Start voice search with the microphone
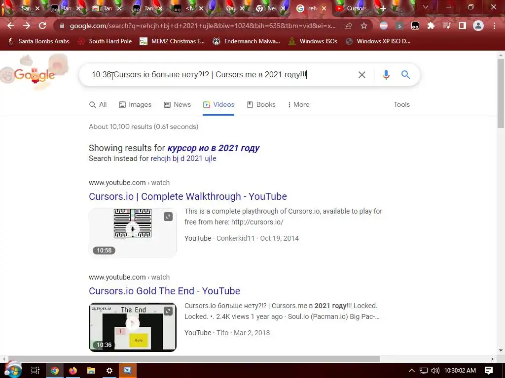505x378 pixels. click(x=386, y=75)
